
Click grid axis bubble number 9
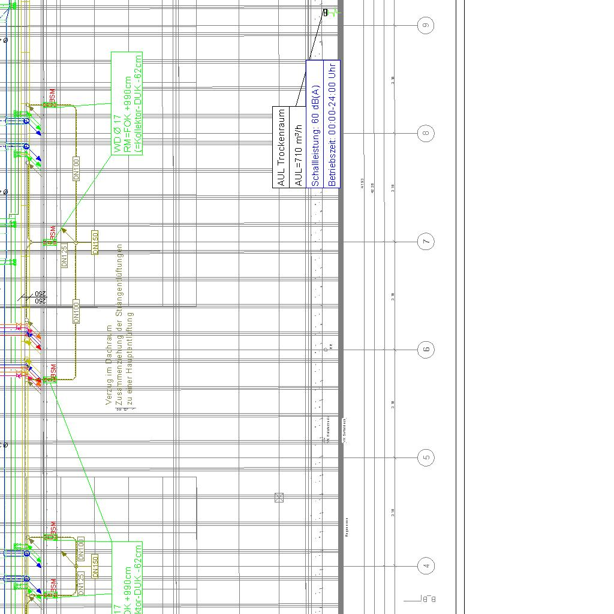426,25
